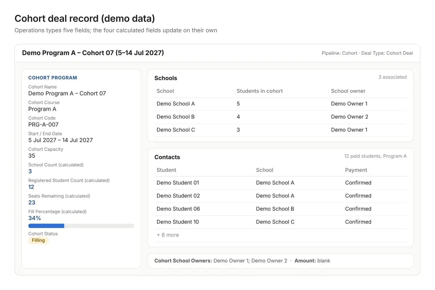435x290 pixels.
Task: Click the Cohort Capacity value 35
Action: tap(32, 156)
